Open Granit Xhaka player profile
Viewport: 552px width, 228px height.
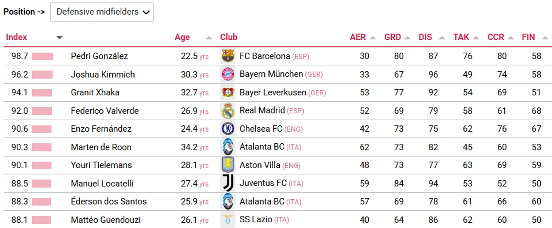tap(95, 92)
